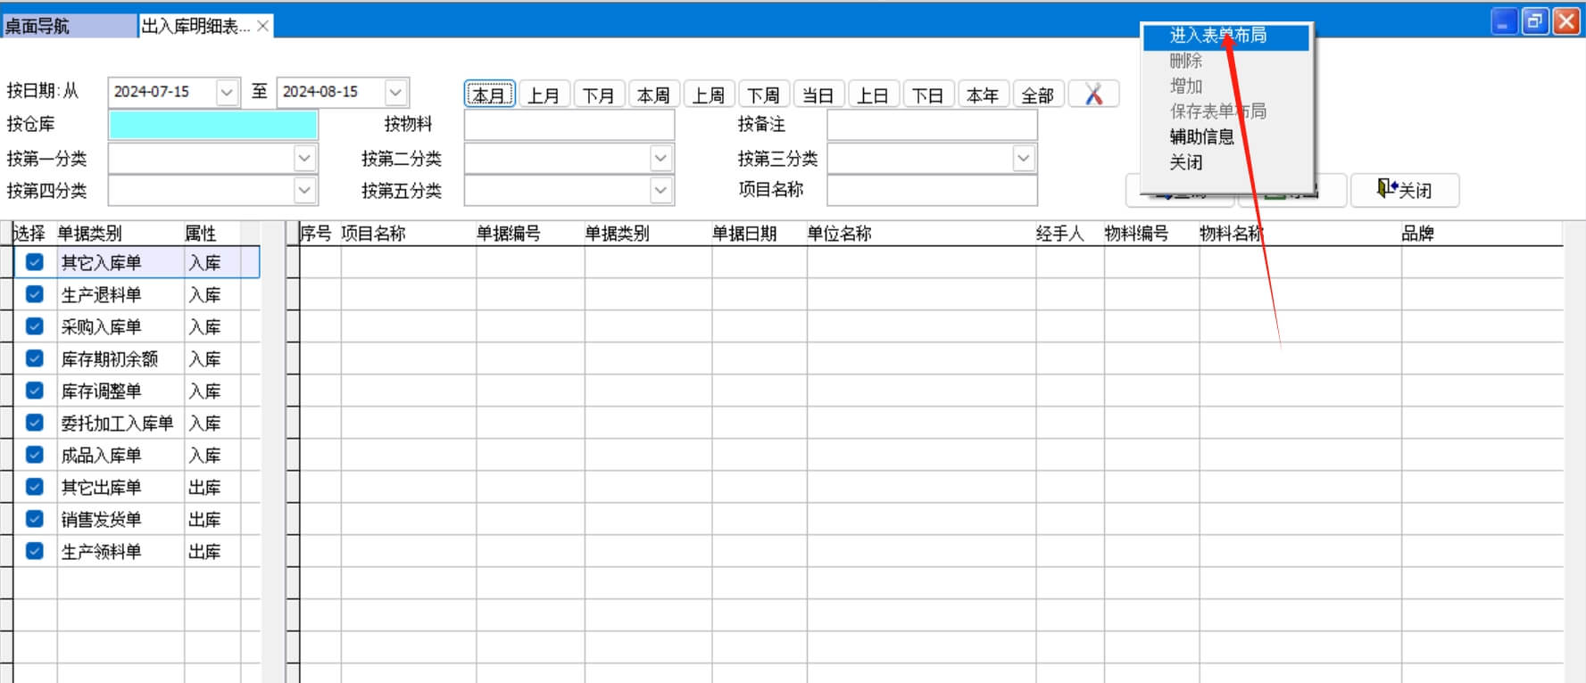Click the 本月 date range button
Image resolution: width=1586 pixels, height=683 pixels.
489,95
